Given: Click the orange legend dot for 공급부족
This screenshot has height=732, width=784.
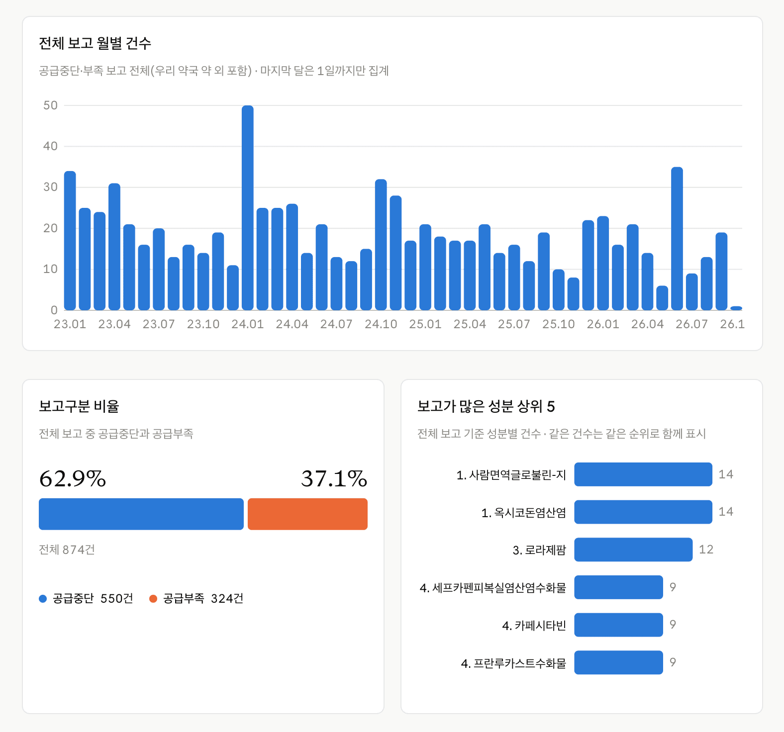Looking at the screenshot, I should coord(153,599).
